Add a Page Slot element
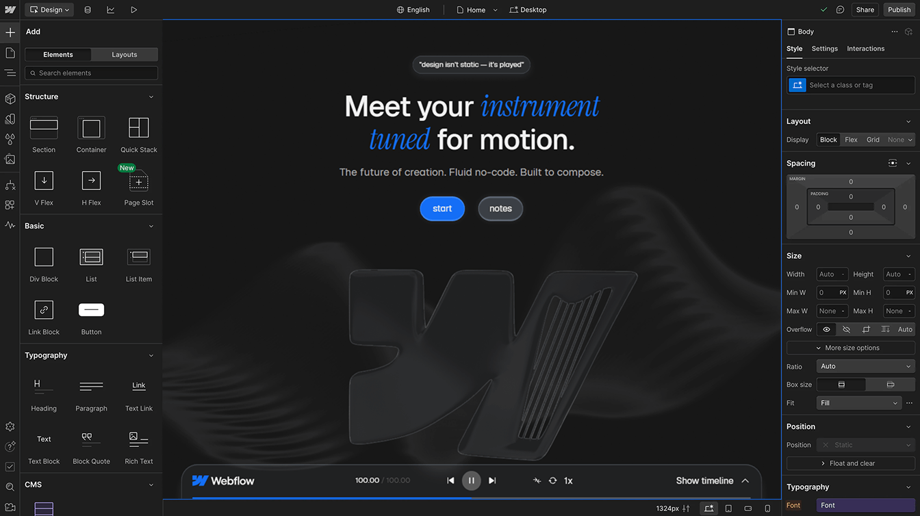 [x=139, y=188]
